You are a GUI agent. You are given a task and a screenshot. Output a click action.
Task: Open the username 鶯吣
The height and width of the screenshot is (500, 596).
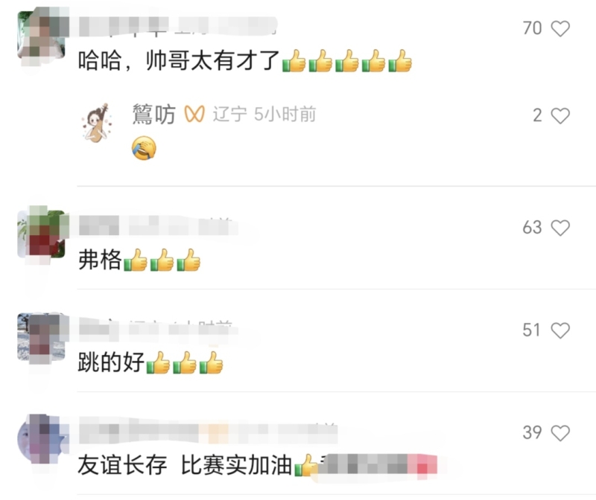coord(153,115)
